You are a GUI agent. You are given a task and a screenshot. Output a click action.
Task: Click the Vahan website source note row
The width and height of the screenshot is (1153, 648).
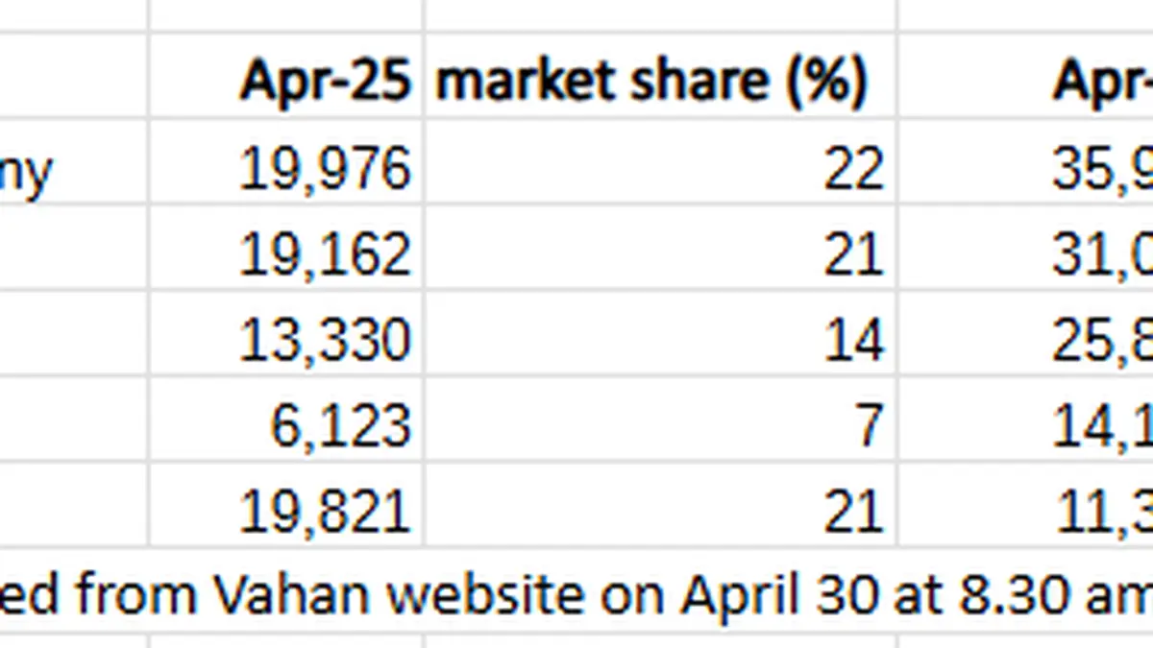point(576,595)
